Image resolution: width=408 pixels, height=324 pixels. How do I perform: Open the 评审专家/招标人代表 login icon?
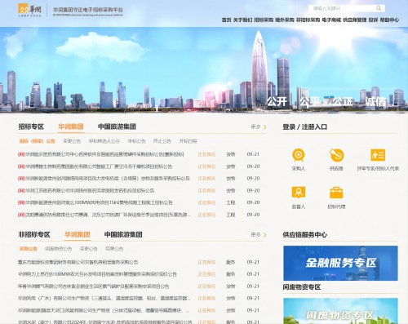pos(378,155)
